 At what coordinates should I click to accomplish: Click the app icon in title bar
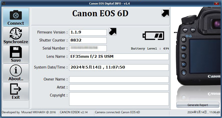click(x=4, y=3)
